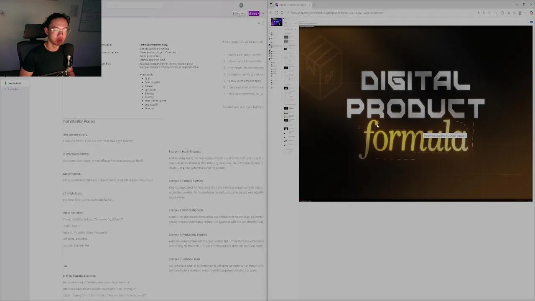
Task: Select the Digital Product Formula browser tab
Action: click(293, 5)
